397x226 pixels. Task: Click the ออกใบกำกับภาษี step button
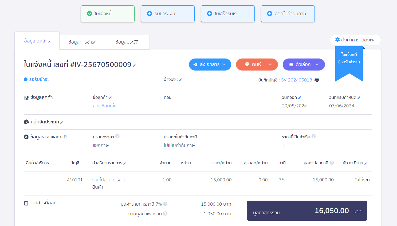pos(288,14)
